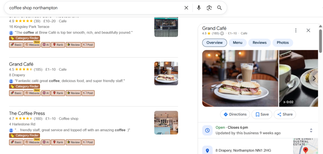The height and width of the screenshot is (154, 323).
Task: Click Basic button under Brew Café result
Action: (x=16, y=45)
